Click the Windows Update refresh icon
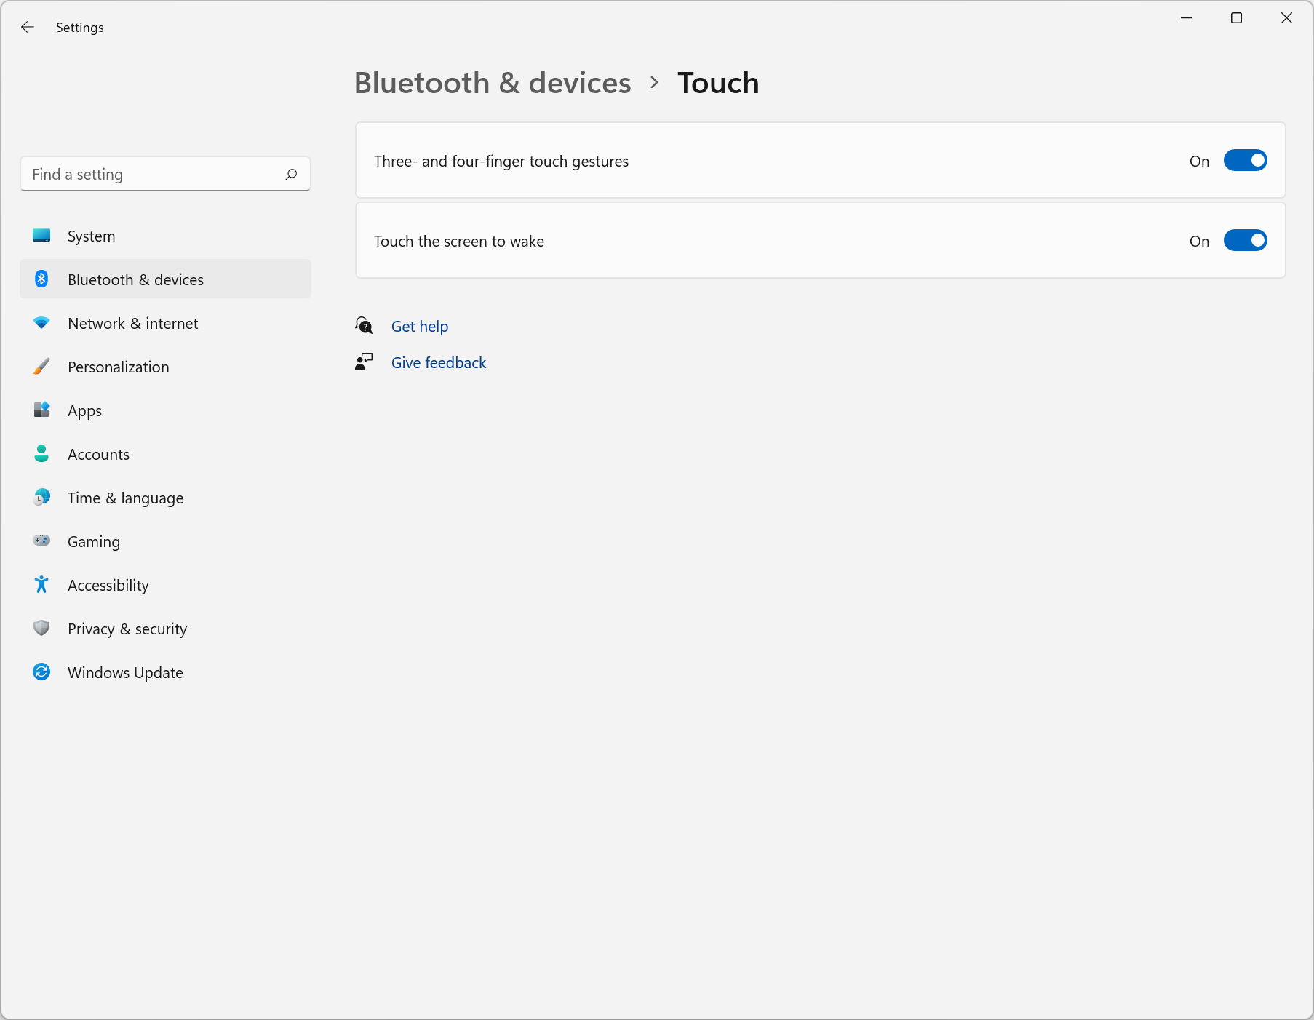This screenshot has height=1020, width=1314. 41,672
